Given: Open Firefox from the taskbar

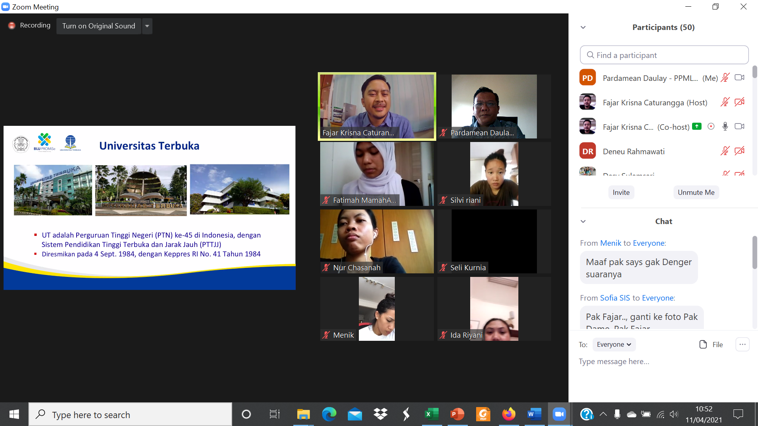Looking at the screenshot, I should [508, 414].
